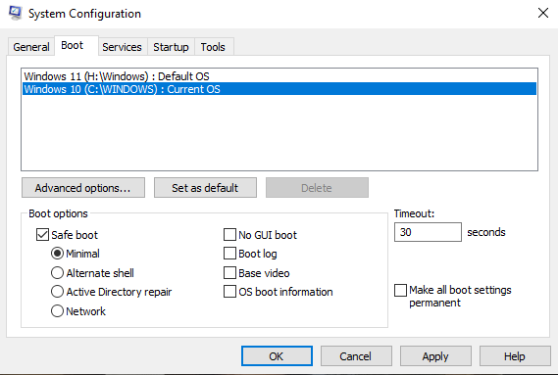Switch to the General tab
558x375 pixels.
[31, 47]
